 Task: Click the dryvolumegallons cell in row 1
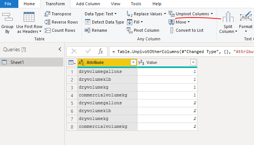107,72
